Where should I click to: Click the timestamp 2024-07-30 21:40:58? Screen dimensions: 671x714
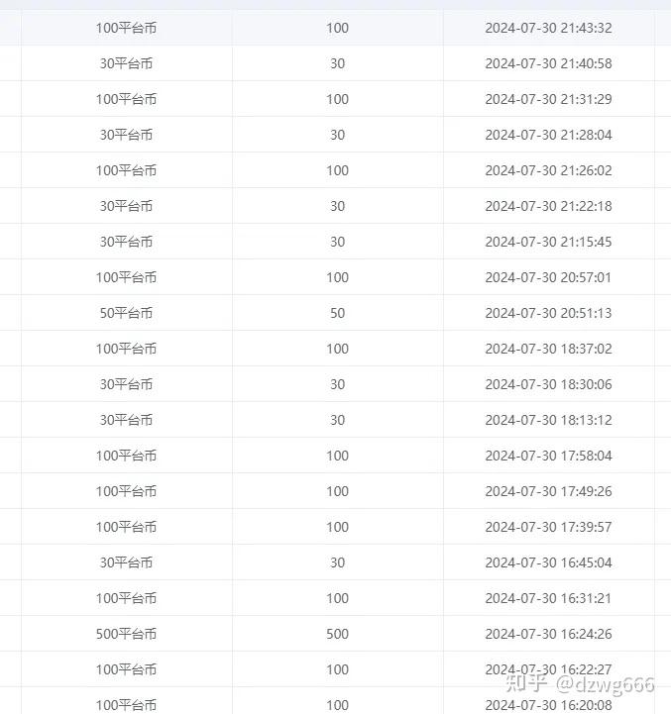[548, 63]
